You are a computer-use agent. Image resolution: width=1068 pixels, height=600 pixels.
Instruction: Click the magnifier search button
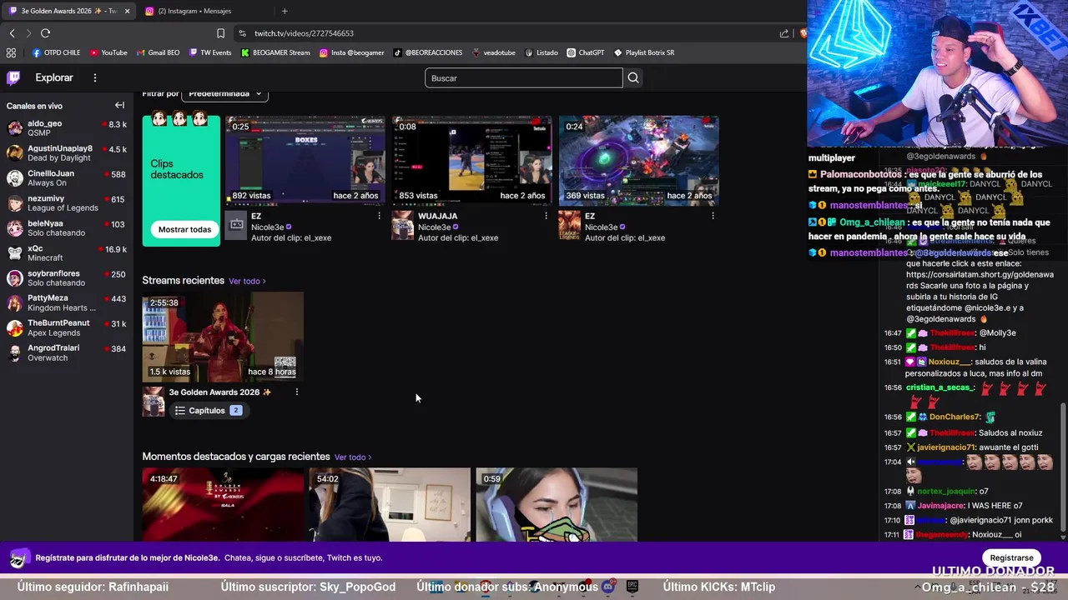tap(633, 78)
